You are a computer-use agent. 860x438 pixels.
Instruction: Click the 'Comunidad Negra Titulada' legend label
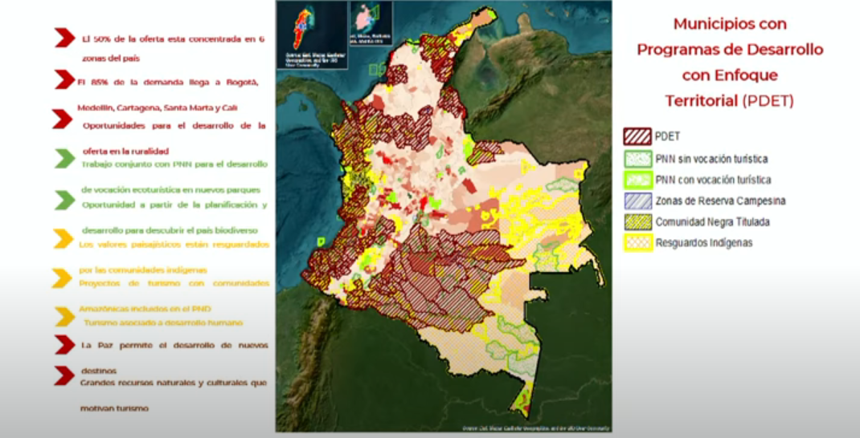[712, 221]
